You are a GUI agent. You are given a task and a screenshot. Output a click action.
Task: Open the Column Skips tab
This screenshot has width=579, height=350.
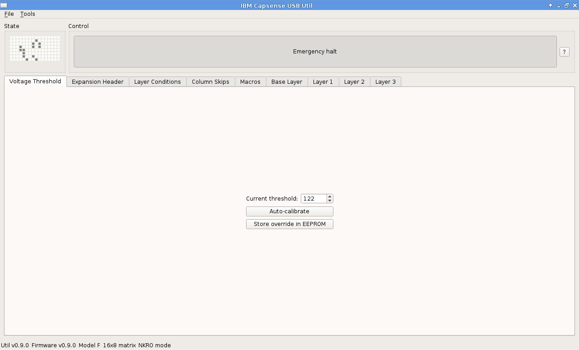pos(210,82)
